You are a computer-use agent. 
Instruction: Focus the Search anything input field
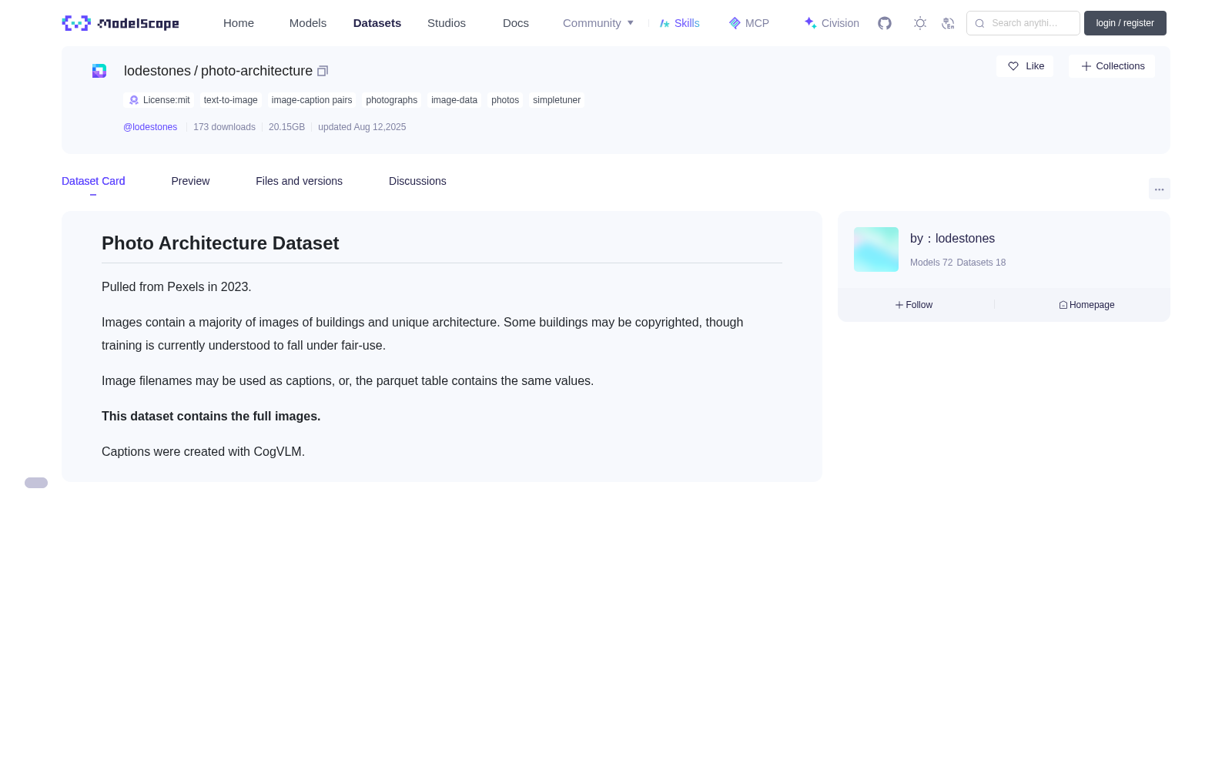coord(1023,23)
